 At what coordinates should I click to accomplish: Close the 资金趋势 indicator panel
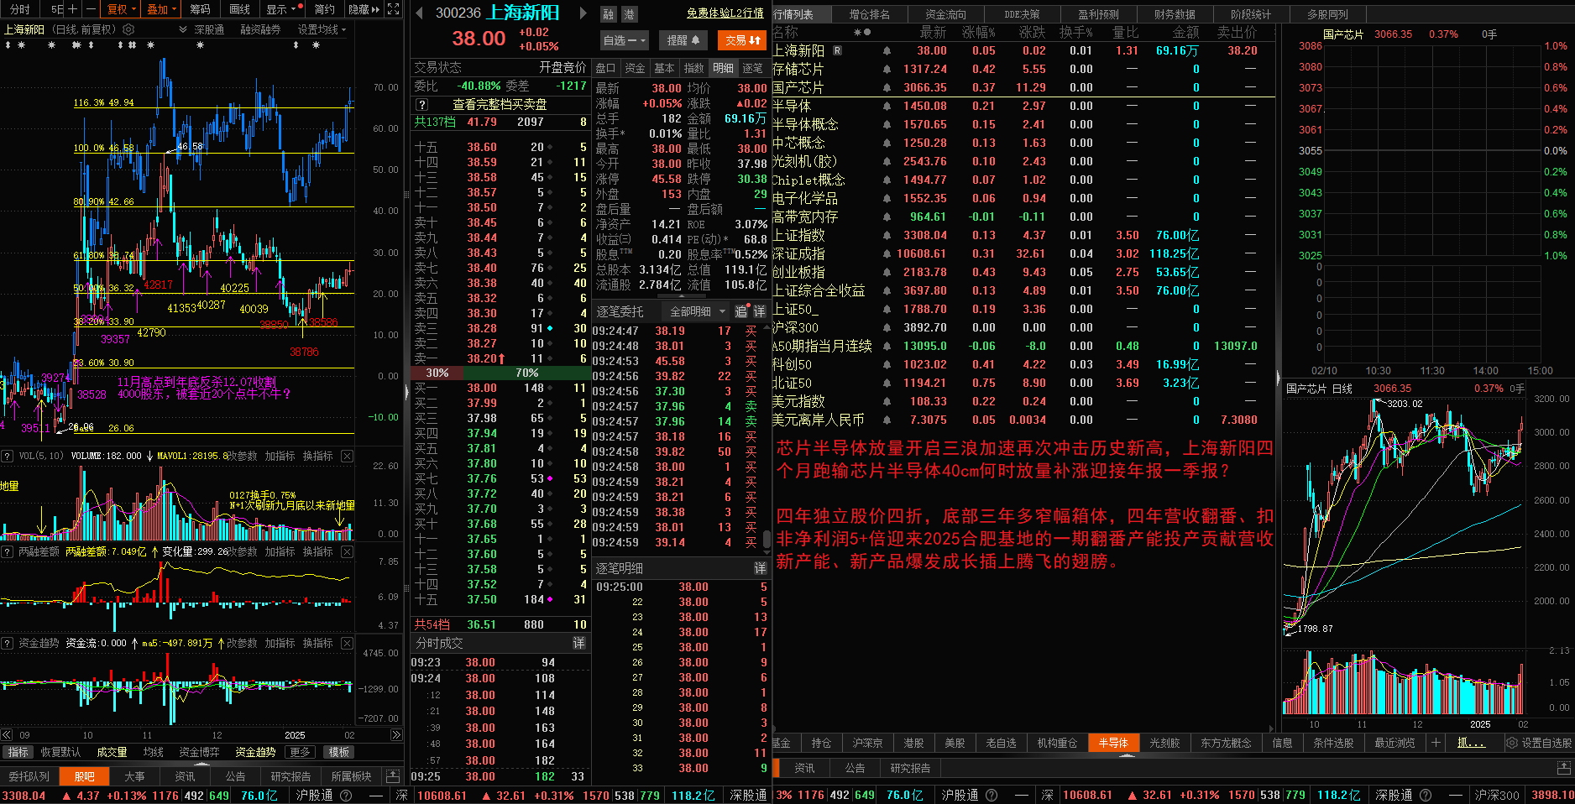click(x=348, y=643)
